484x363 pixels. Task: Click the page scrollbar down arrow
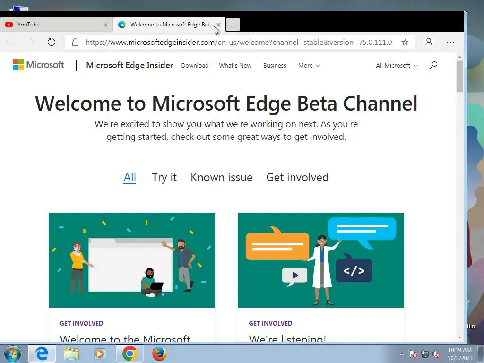point(459,337)
